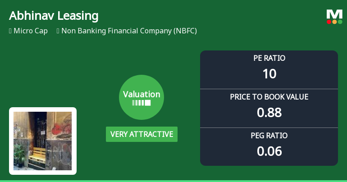The image size is (347, 182).
Task: Click the icon before Non Banking Financial Company
Action: [x=58, y=31]
